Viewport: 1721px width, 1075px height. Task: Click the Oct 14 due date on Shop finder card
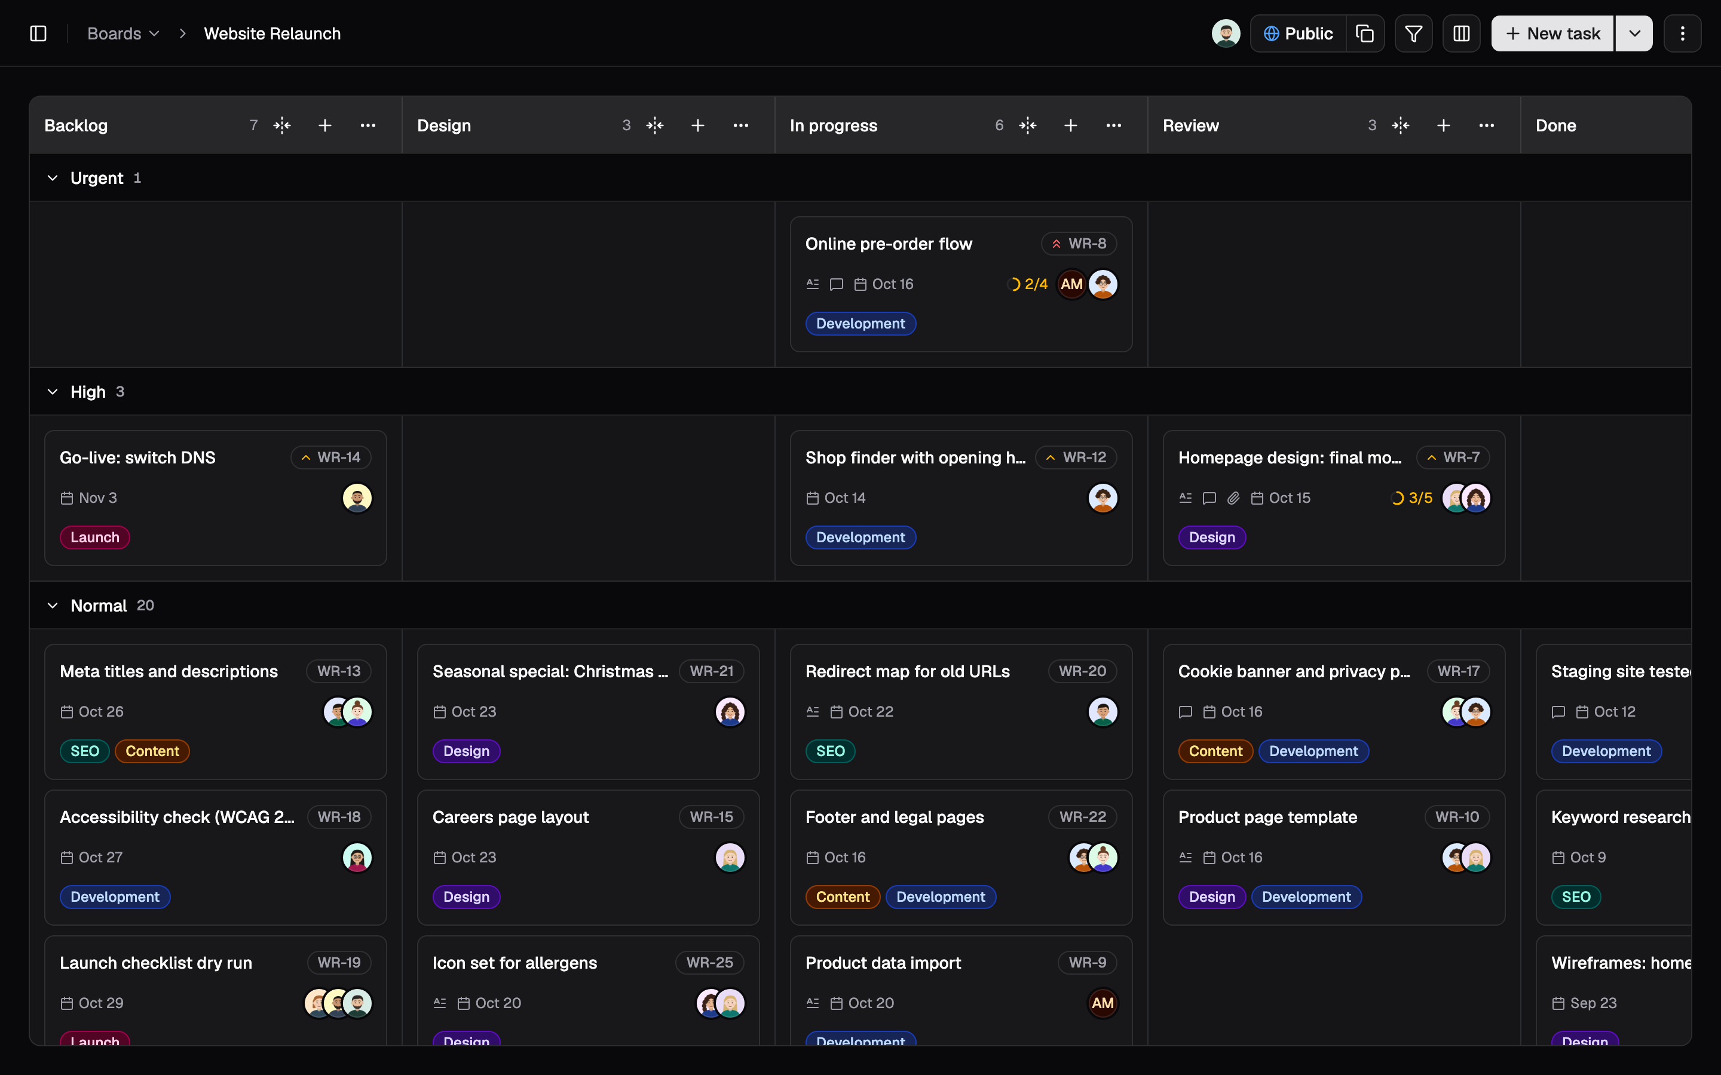835,497
